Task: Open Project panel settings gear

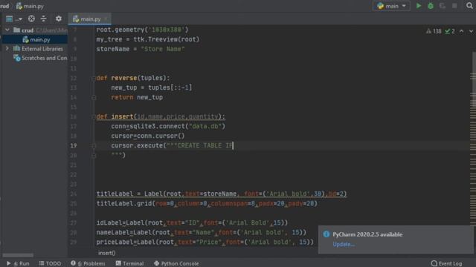Action: (x=59, y=19)
